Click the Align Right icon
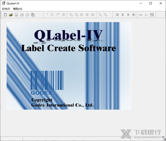The image size is (166, 141). pos(93,15)
